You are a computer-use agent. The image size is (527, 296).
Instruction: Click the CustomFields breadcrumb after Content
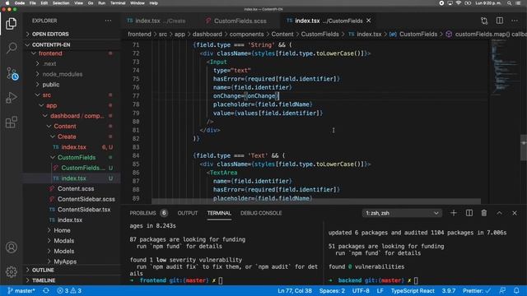pos(320,35)
